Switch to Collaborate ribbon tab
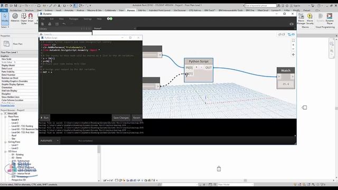The width and height of the screenshot is (338, 190). [x=110, y=11]
